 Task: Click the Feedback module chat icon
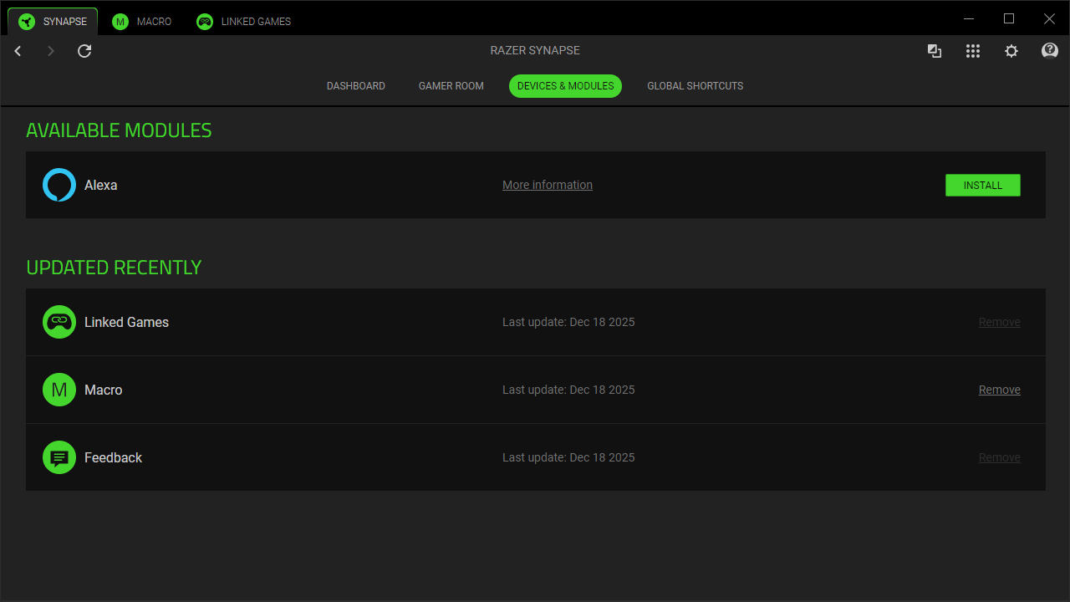(x=59, y=457)
